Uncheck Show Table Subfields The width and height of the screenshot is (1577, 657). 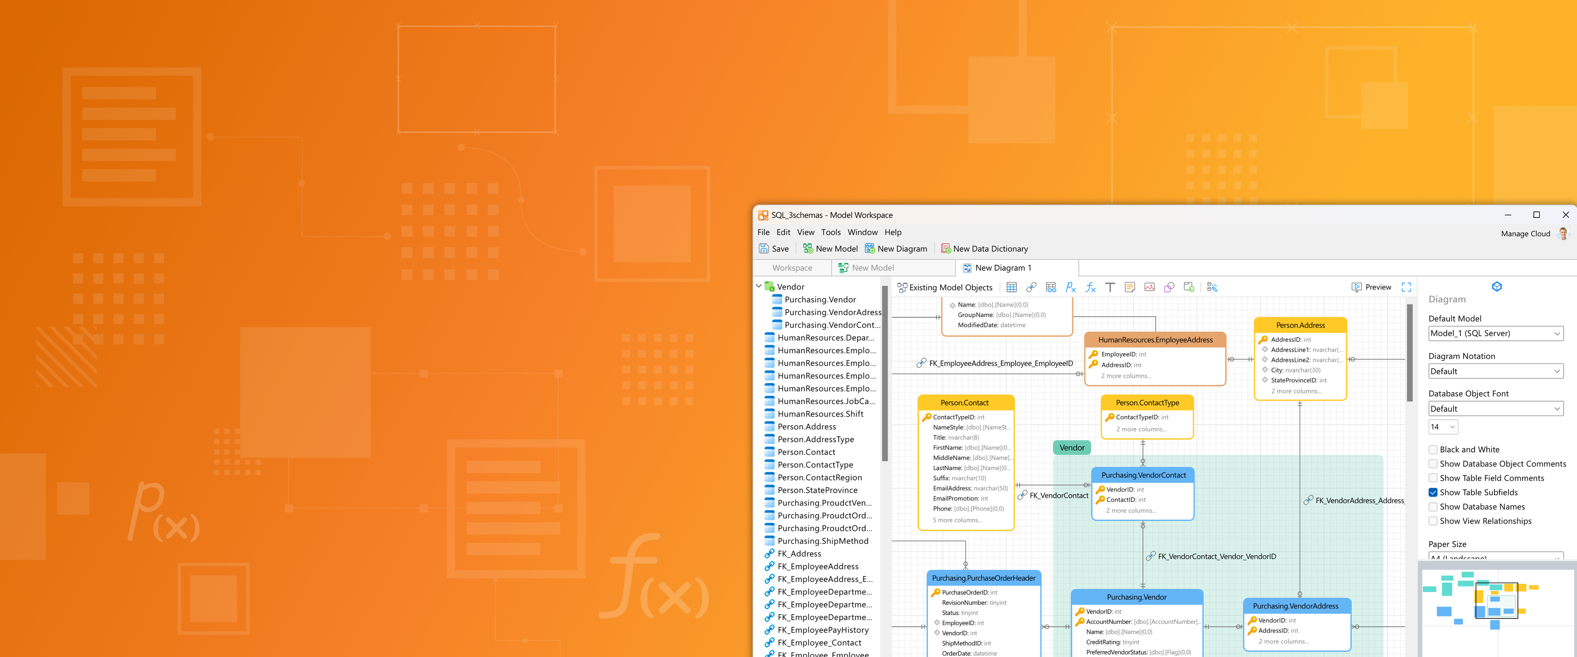[x=1433, y=492]
